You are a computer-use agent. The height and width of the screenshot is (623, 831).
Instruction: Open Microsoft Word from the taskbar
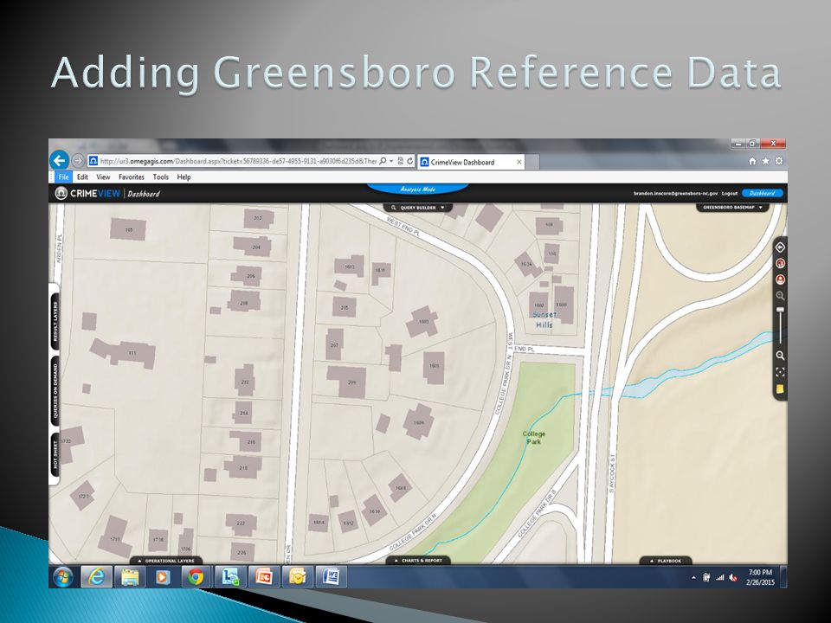point(332,577)
